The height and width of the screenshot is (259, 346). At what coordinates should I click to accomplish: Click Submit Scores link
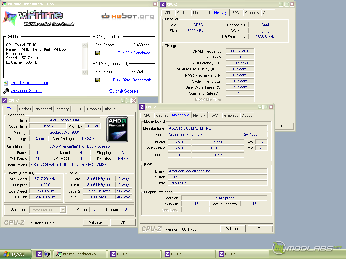click(x=124, y=91)
